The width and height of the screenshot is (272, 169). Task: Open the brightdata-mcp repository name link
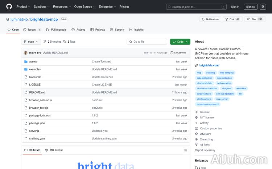click(x=44, y=19)
